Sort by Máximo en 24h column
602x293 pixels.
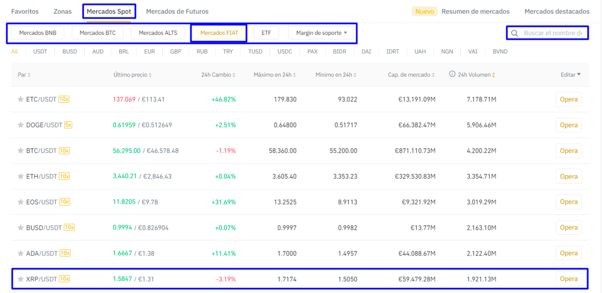pyautogui.click(x=275, y=75)
